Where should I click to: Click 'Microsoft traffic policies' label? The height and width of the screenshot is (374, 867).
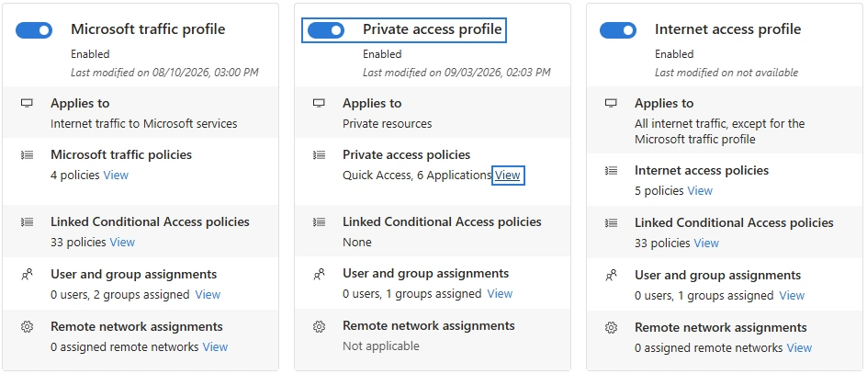pos(121,155)
